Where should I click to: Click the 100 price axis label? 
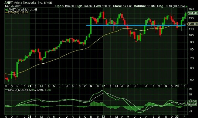[x=191, y=35]
